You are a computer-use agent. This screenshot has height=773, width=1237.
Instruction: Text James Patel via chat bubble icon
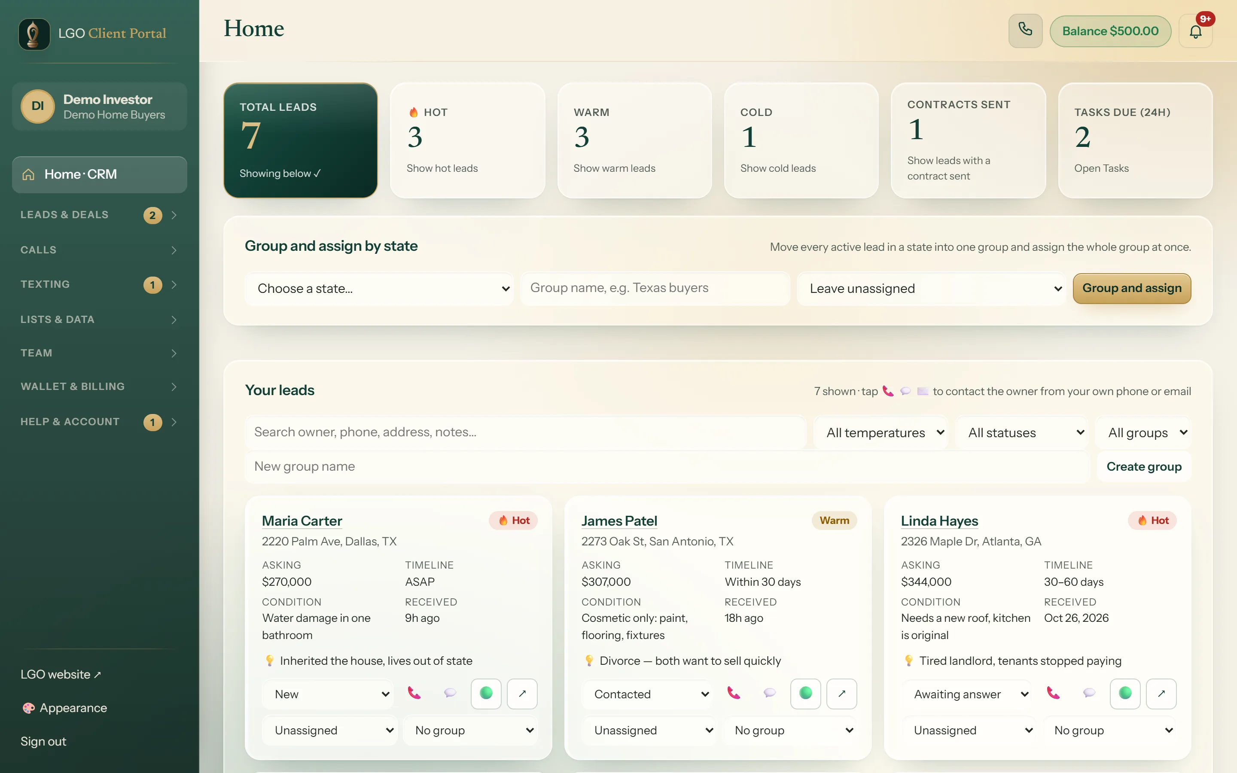pyautogui.click(x=769, y=693)
